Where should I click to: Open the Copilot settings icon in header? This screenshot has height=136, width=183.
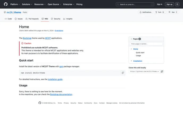coord(177,4)
